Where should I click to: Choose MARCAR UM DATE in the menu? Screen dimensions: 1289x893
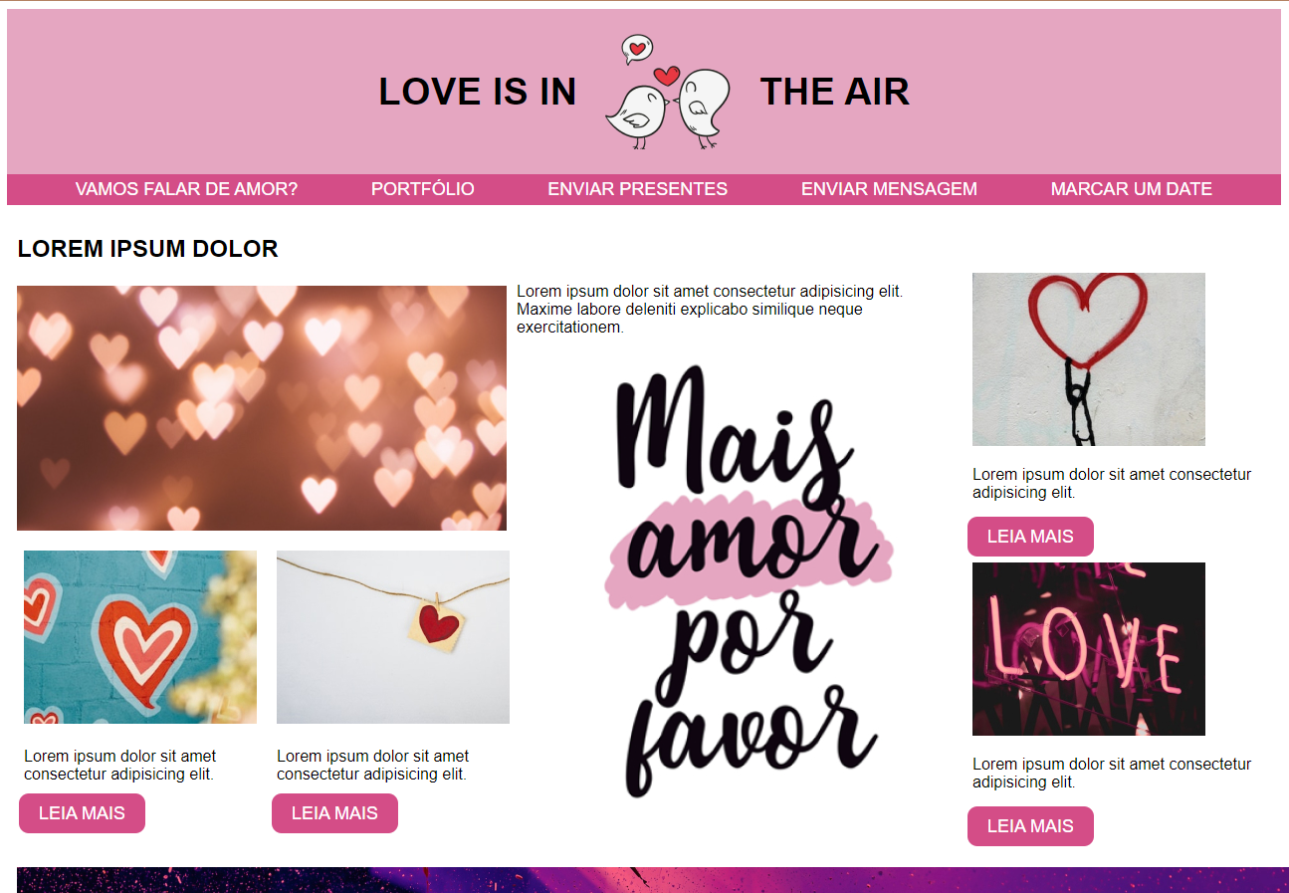click(1132, 189)
